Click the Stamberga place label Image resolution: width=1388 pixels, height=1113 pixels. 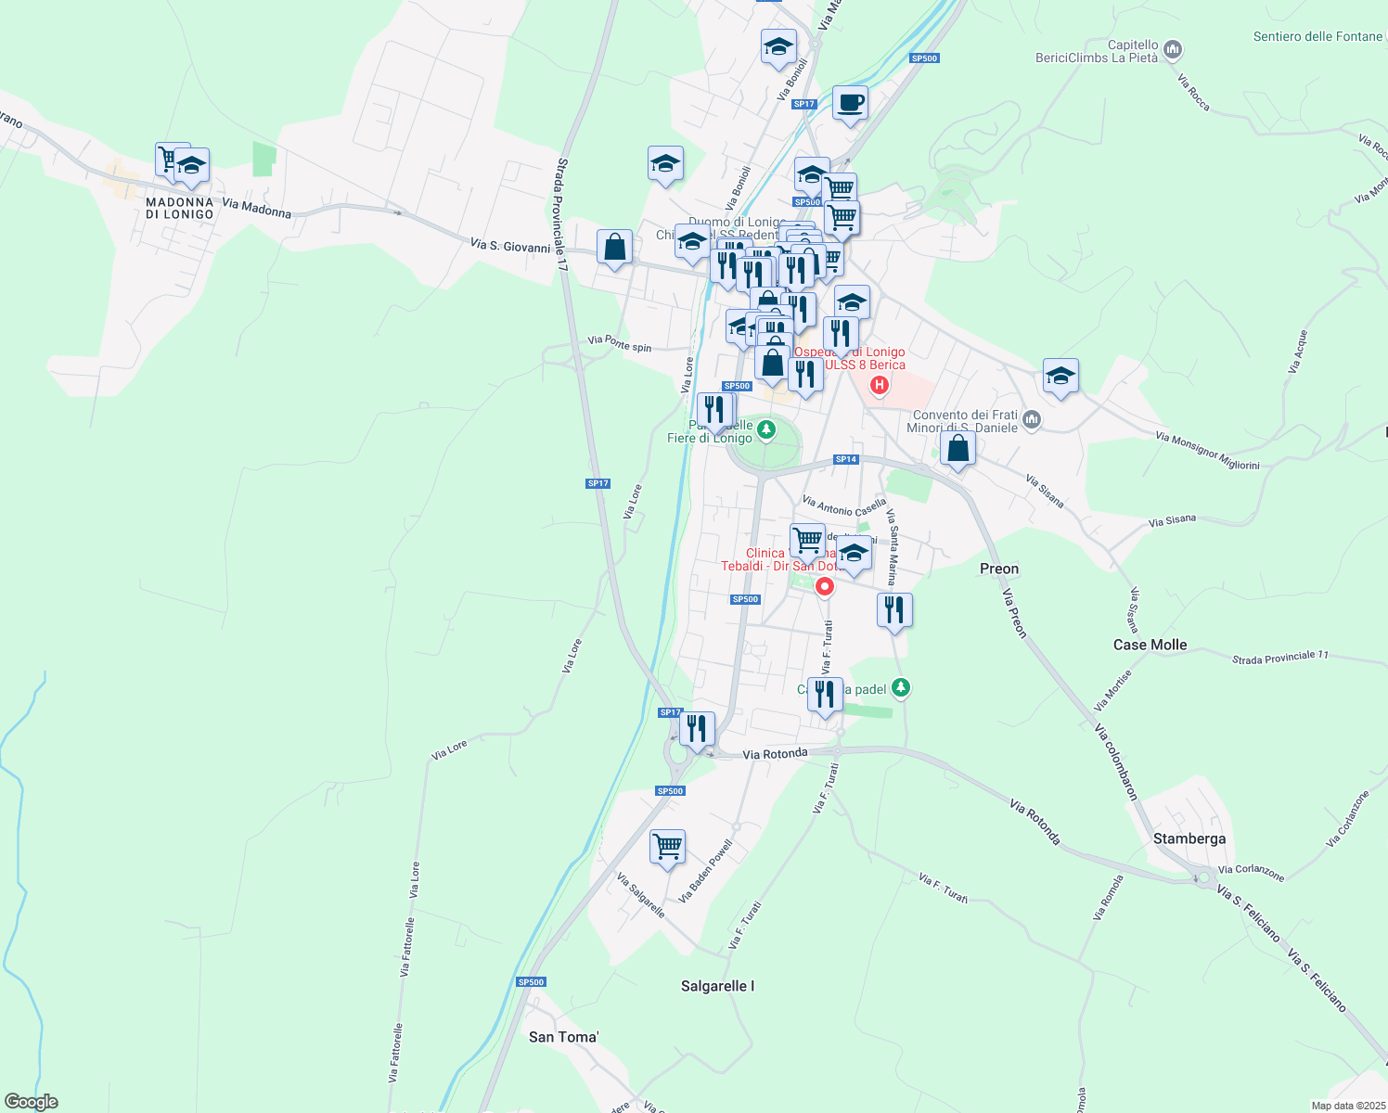point(1189,838)
